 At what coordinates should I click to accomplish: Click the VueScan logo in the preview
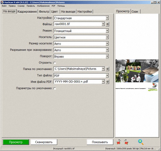click(153, 87)
